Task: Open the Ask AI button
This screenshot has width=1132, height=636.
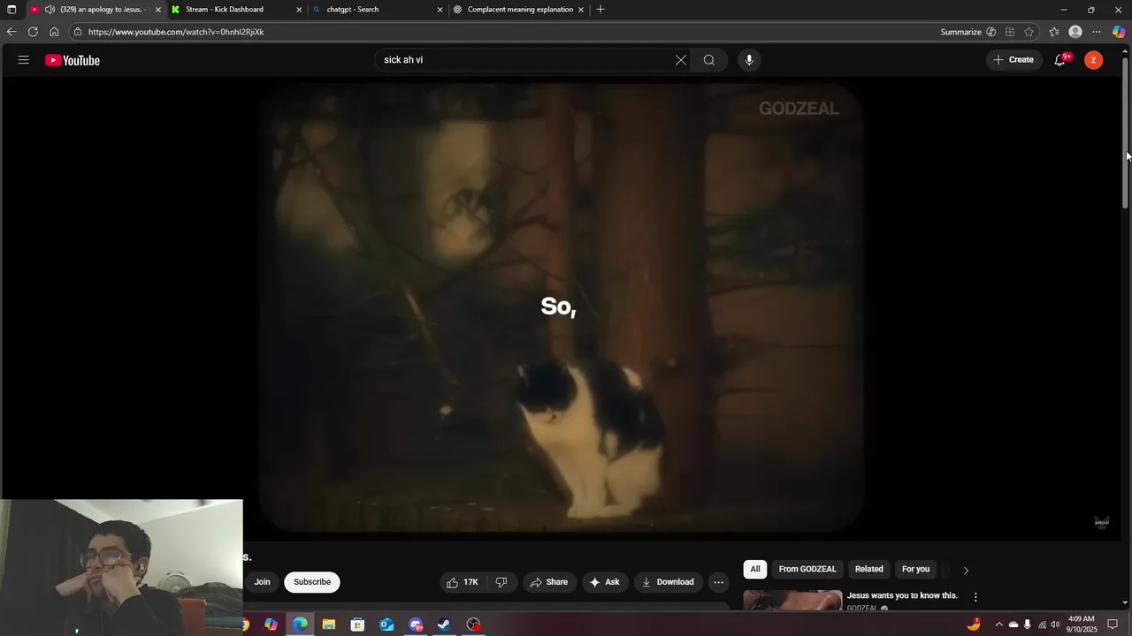Action: [x=605, y=582]
